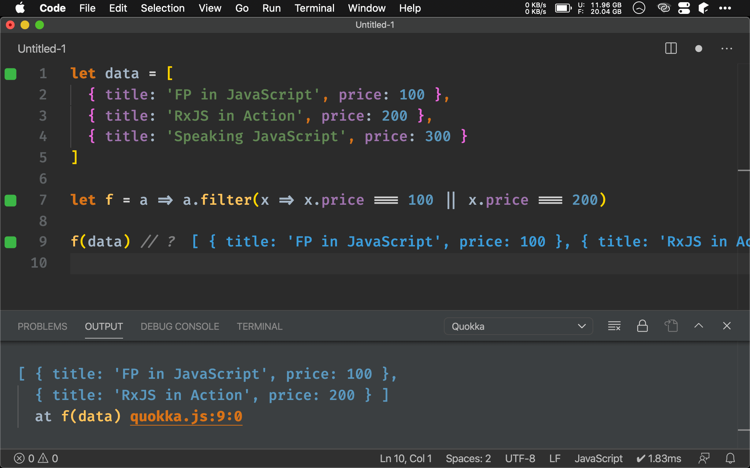Viewport: 750px width, 468px height.
Task: Open the Apple menu
Action: pos(20,8)
